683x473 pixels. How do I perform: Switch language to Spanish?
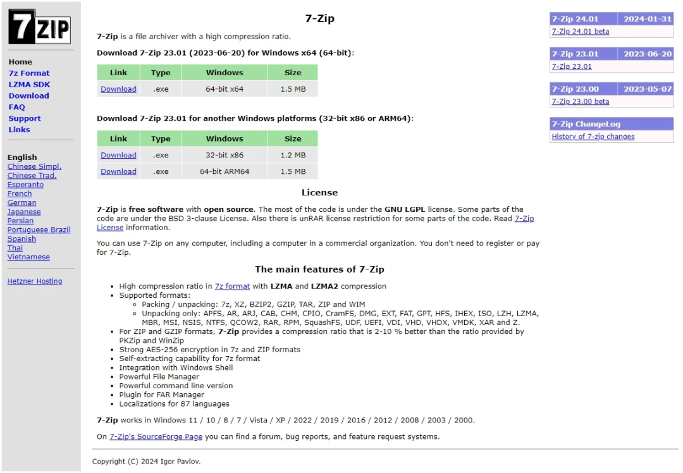22,239
